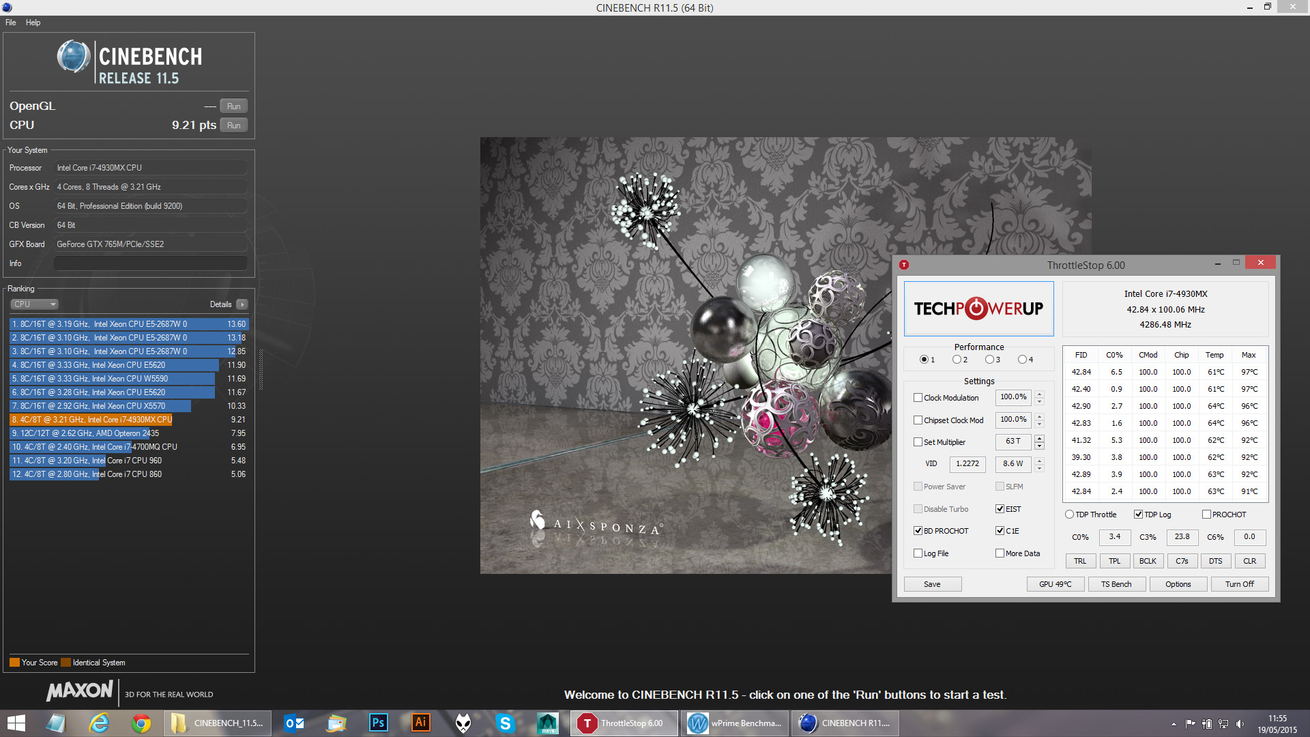Viewport: 1310px width, 737px height.
Task: Launch Photoshop from taskbar
Action: [x=378, y=723]
